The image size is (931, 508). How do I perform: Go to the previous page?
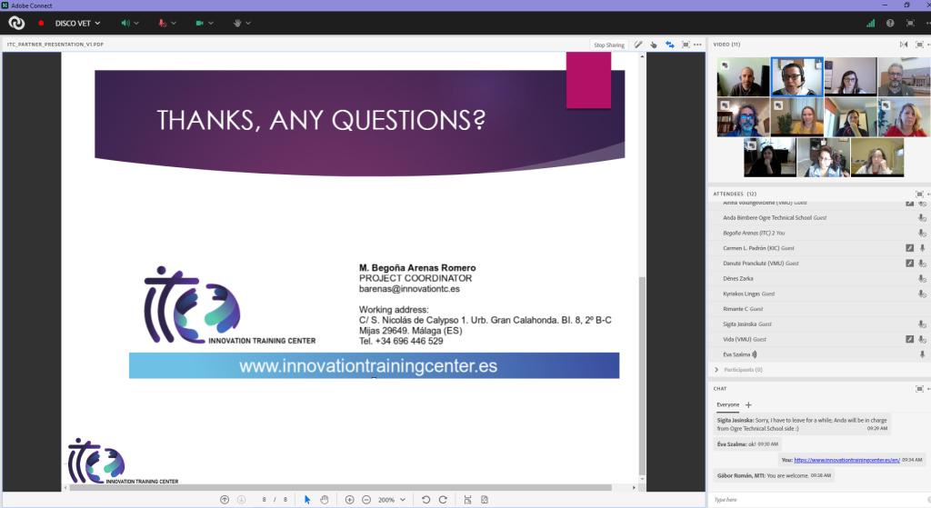point(225,499)
